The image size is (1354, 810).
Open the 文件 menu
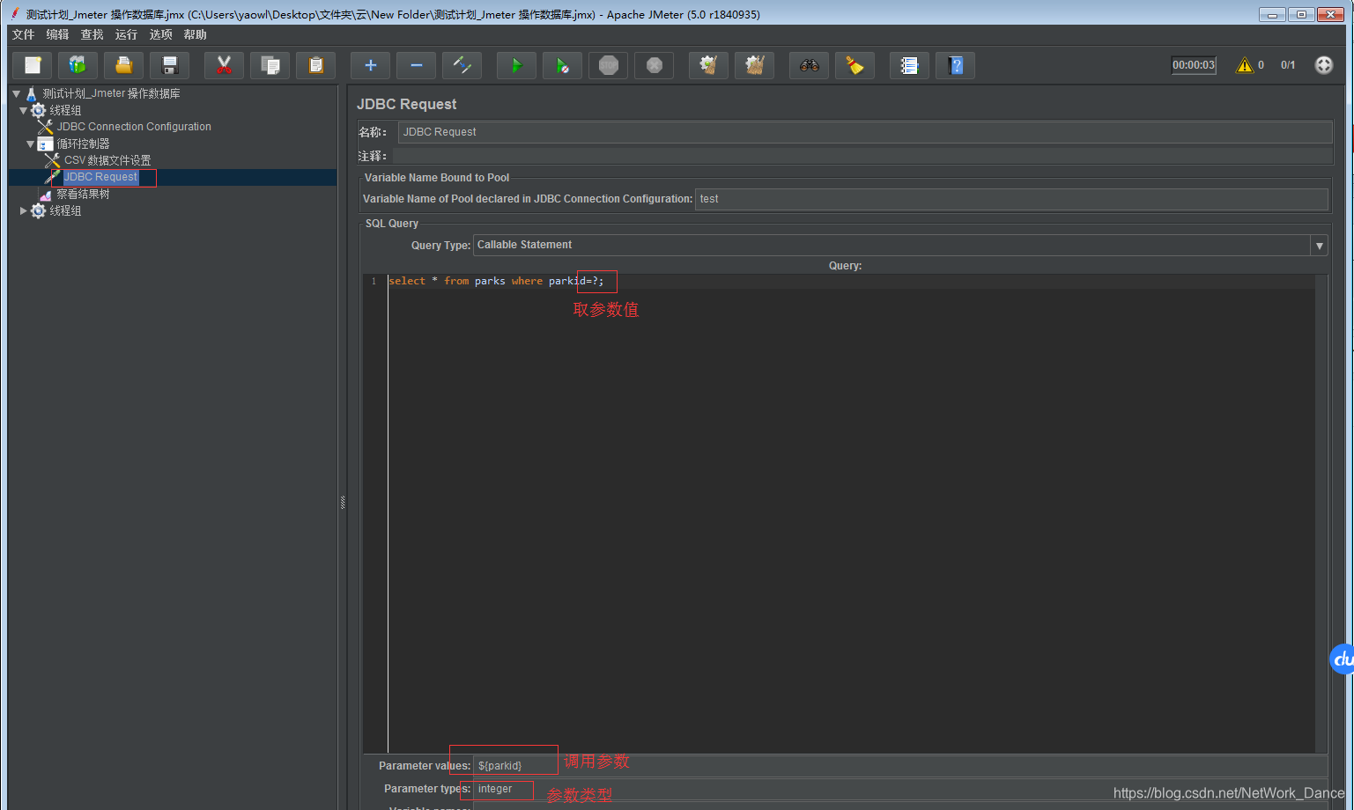click(x=24, y=34)
